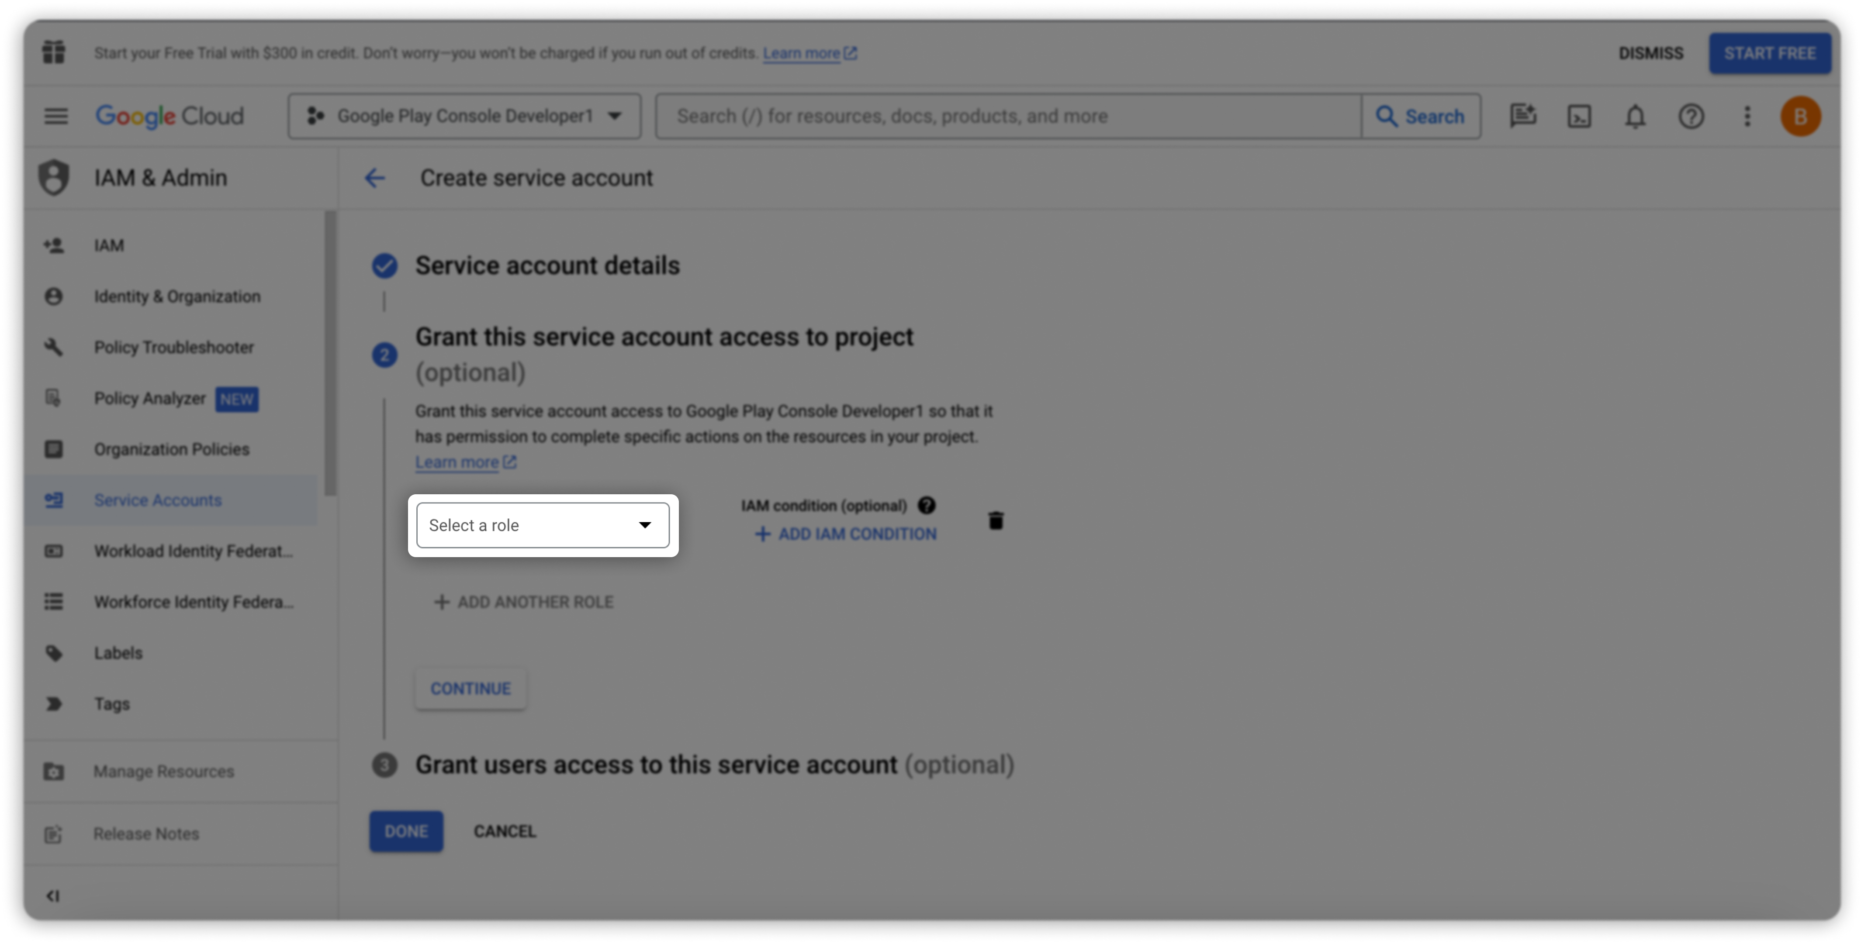This screenshot has height=944, width=1861.
Task: Click the CONTINUE button
Action: (470, 688)
